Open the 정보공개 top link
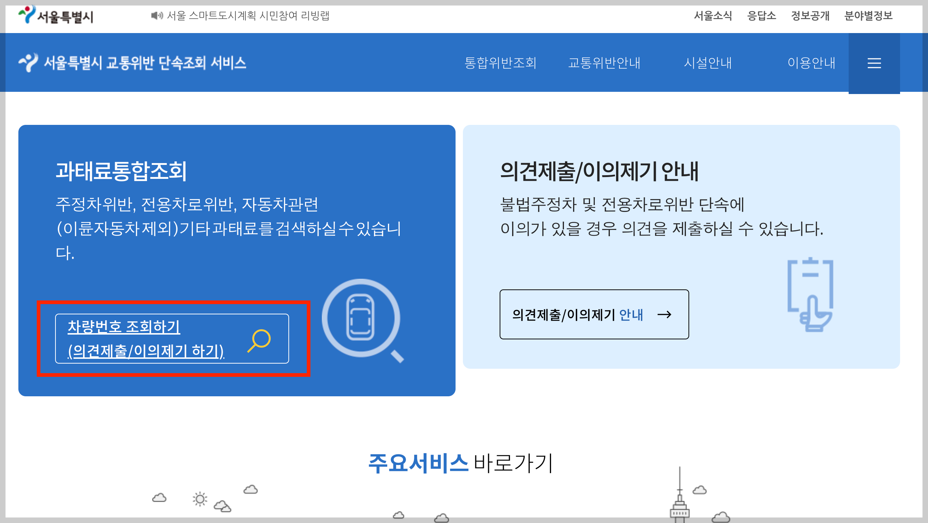 [x=810, y=16]
